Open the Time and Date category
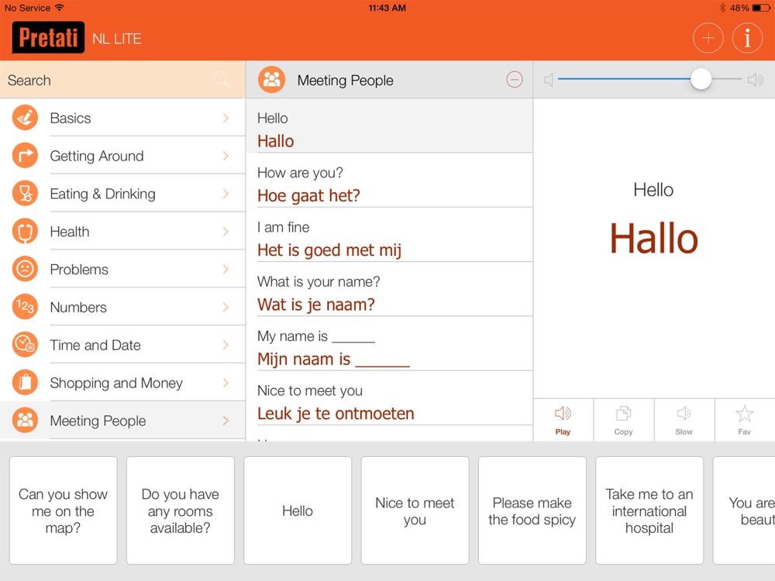Viewport: 775px width, 581px height. [x=122, y=345]
